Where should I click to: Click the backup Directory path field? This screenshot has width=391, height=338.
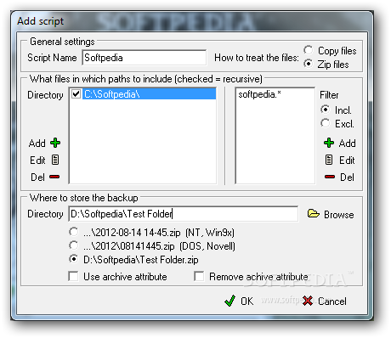(184, 214)
